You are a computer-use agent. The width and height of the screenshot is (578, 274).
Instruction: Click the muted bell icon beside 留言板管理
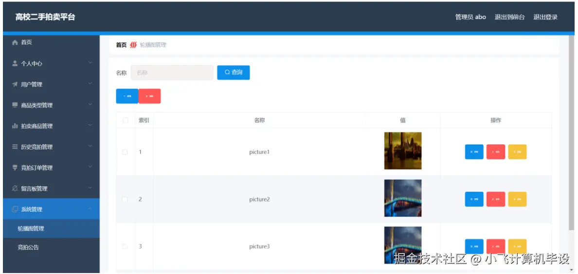point(15,188)
